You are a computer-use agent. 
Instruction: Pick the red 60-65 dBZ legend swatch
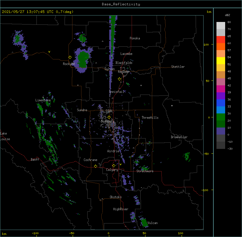221,39
